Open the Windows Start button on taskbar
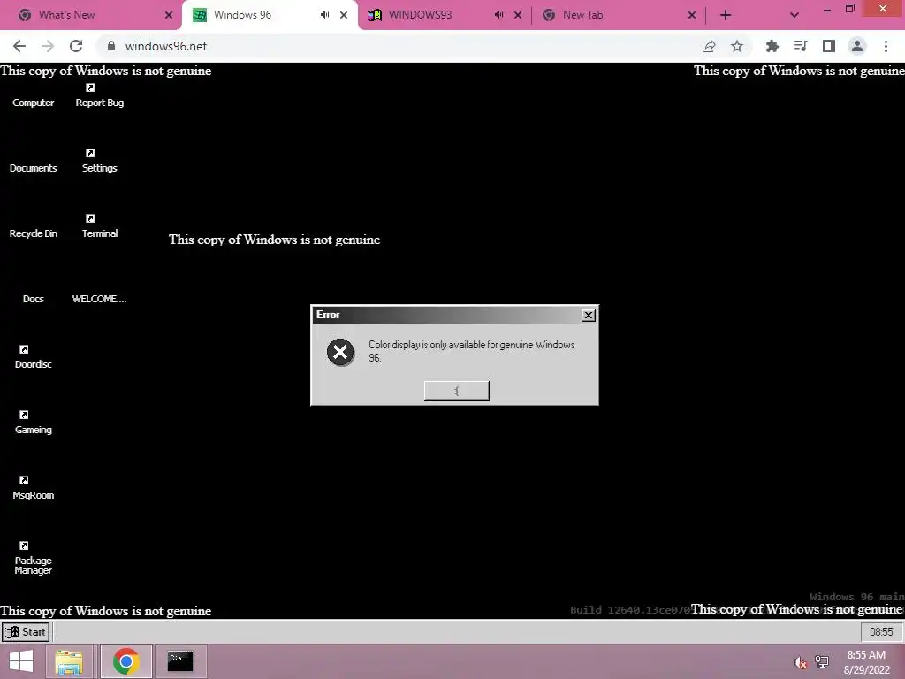Screen dimensions: 905x679 pyautogui.click(x=21, y=661)
